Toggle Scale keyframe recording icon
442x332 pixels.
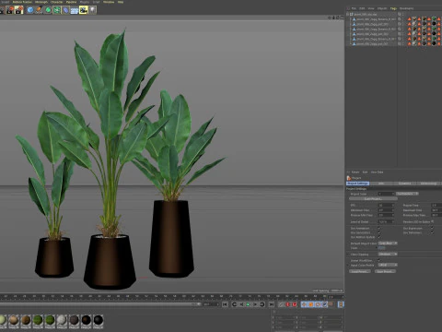click(x=310, y=304)
